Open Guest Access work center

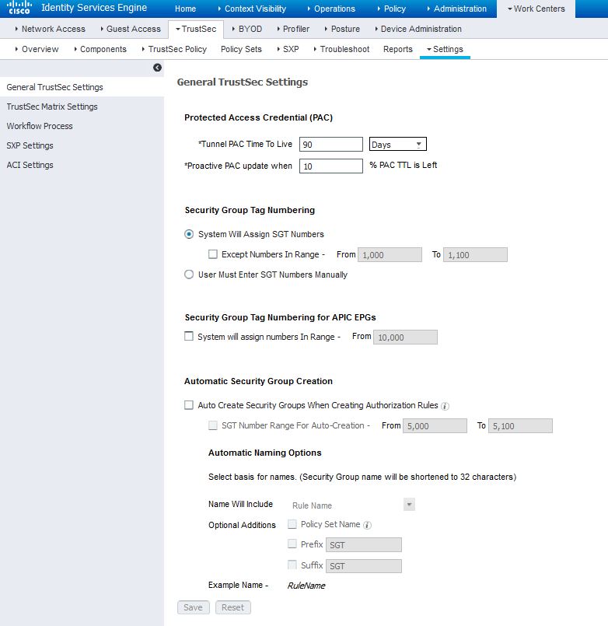click(x=130, y=29)
